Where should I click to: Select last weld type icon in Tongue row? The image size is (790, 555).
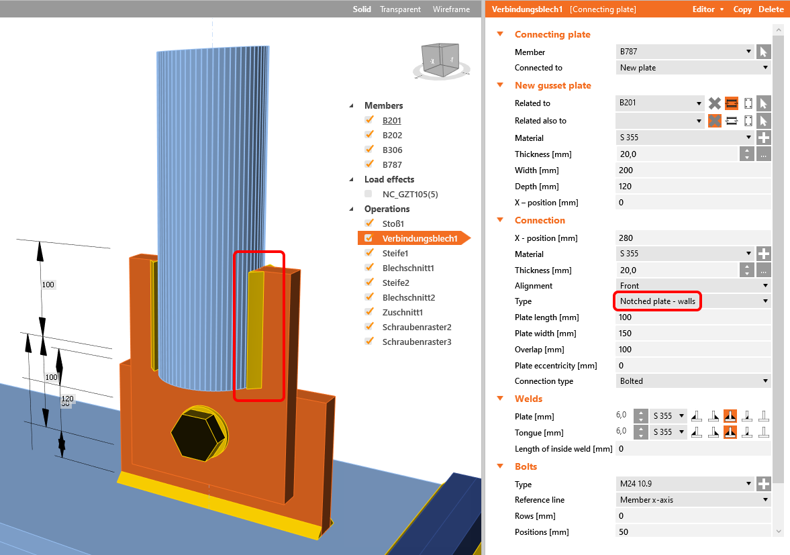point(763,432)
